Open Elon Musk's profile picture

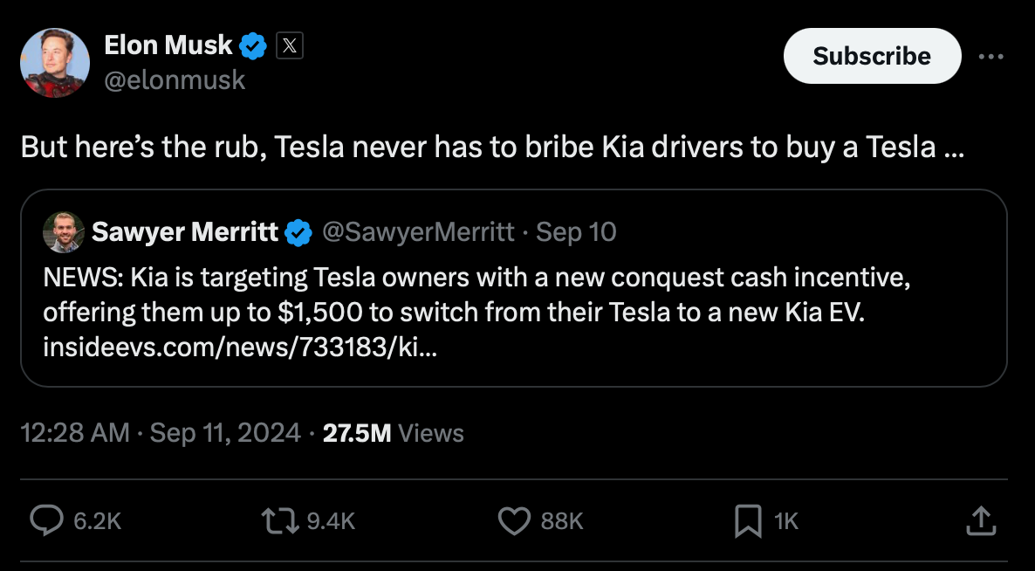point(55,63)
